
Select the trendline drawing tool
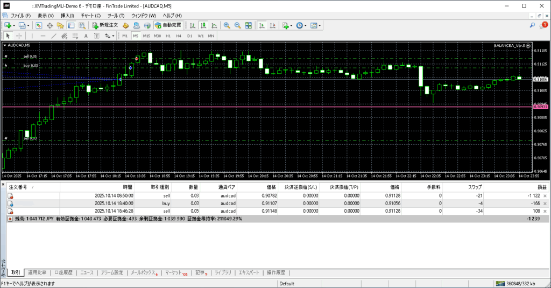pyautogui.click(x=54, y=36)
